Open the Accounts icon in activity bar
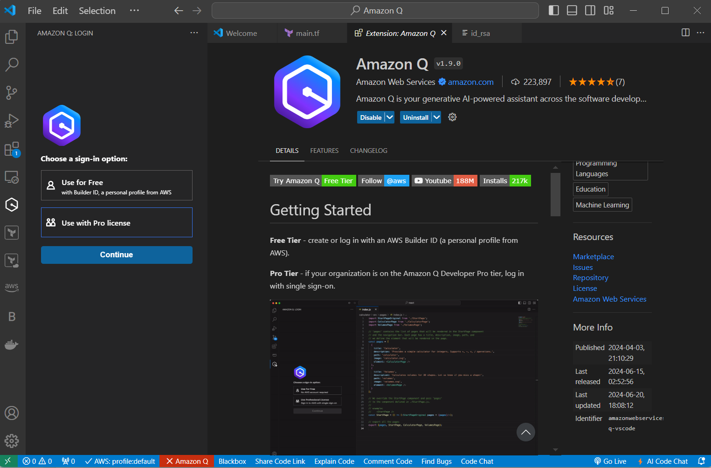This screenshot has height=468, width=711. [x=12, y=413]
